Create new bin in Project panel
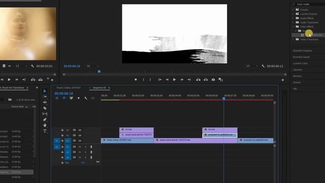This screenshot has width=325, height=183. [10, 100]
